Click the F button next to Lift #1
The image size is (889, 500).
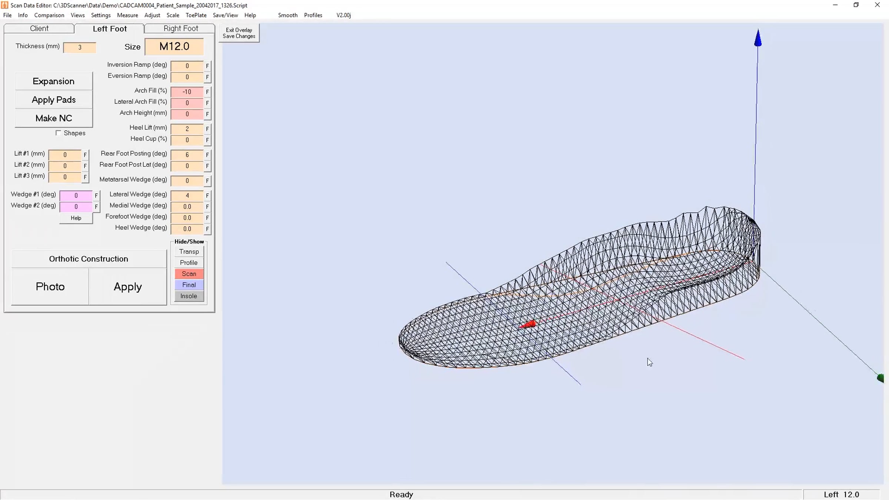(85, 155)
